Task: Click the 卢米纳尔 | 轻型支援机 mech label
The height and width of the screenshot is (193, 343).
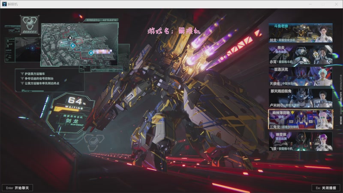Action: pos(284,105)
